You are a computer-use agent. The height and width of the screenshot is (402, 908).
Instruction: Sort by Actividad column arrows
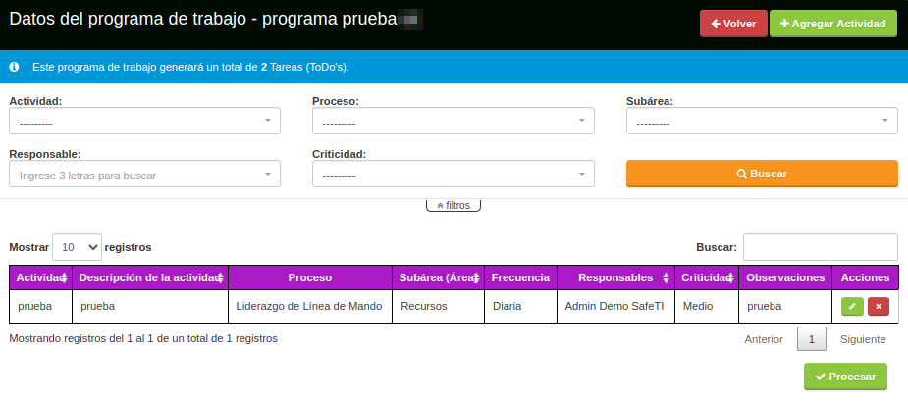[x=64, y=277]
